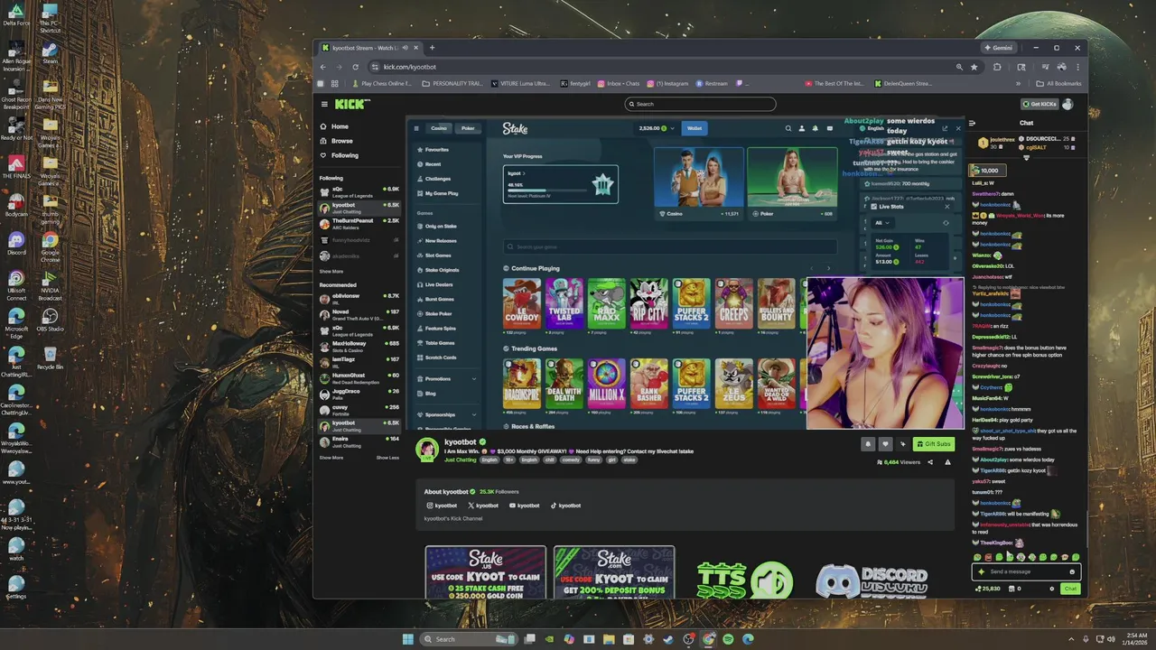Open kyootbot's Instagram link
The height and width of the screenshot is (650, 1156).
tap(443, 506)
